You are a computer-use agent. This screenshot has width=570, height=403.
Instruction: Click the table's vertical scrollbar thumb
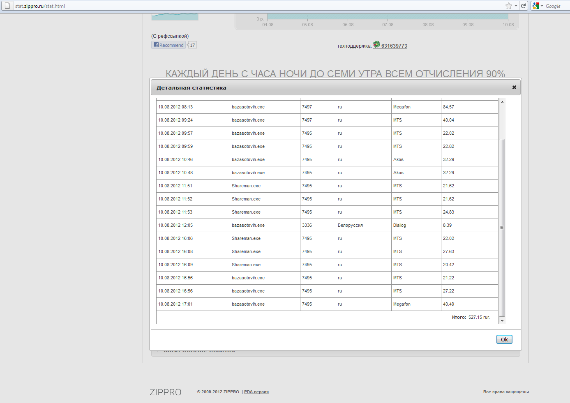(502, 227)
